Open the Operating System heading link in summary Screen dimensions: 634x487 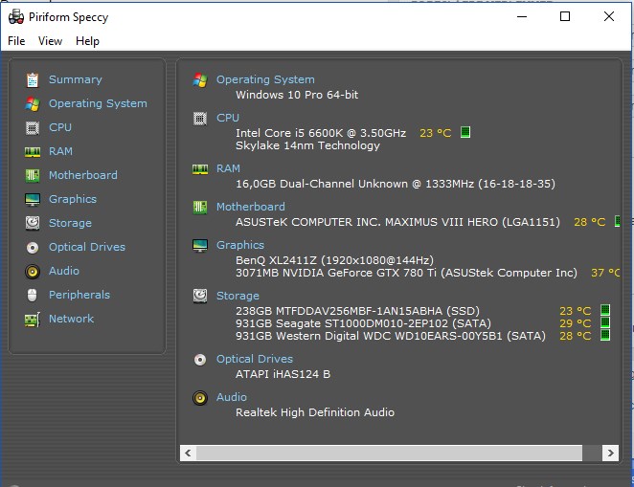265,80
